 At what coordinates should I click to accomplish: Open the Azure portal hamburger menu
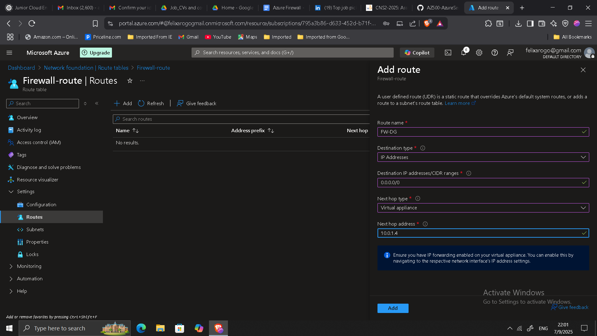pyautogui.click(x=9, y=53)
